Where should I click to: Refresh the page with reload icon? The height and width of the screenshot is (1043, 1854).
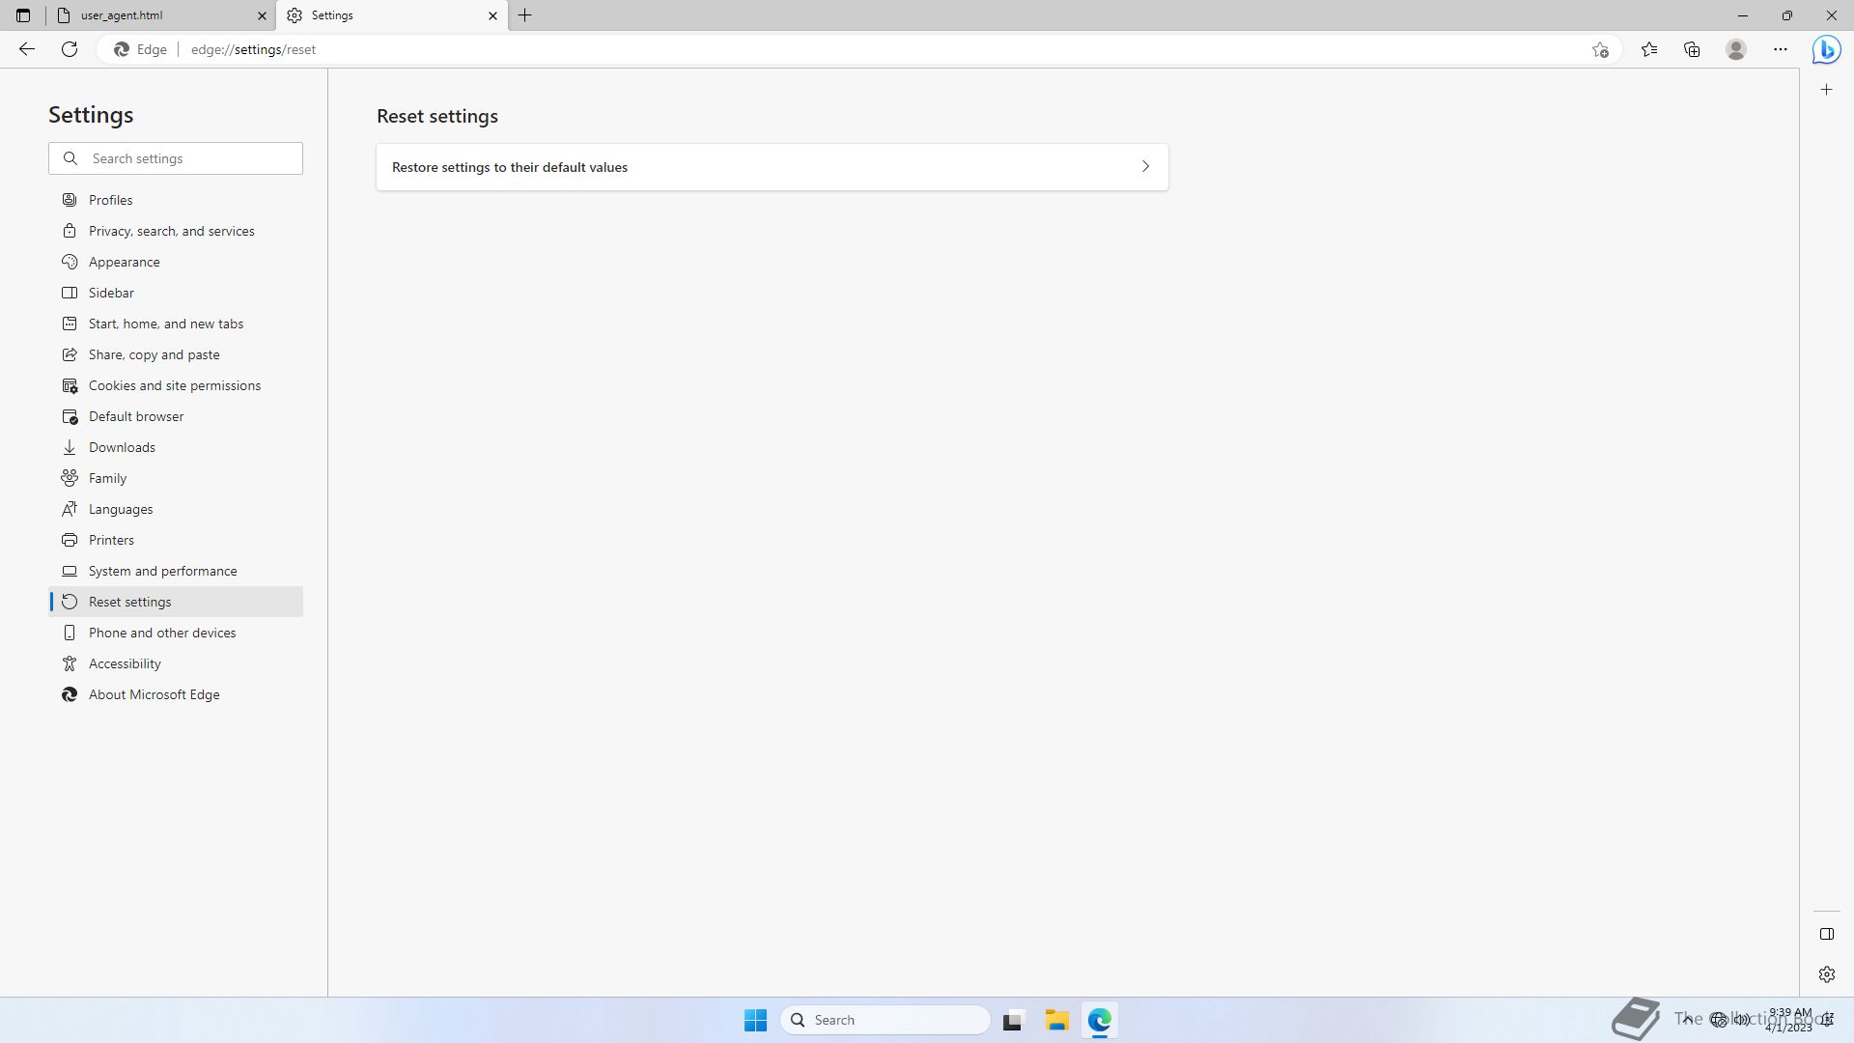[x=70, y=49]
